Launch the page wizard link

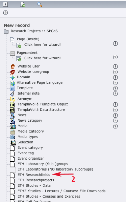[43, 45]
